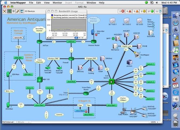The height and width of the screenshot is (130, 180).
Task: Switch to map view toolbar button
Action: pos(9,11)
